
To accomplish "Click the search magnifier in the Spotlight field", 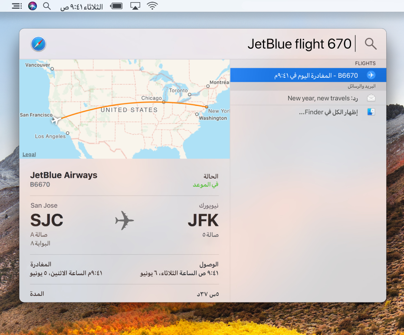I will 371,43.
